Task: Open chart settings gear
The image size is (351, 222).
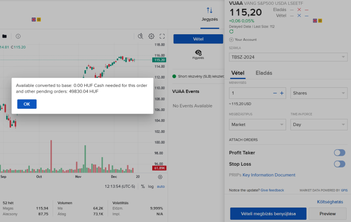Action: click(x=151, y=36)
